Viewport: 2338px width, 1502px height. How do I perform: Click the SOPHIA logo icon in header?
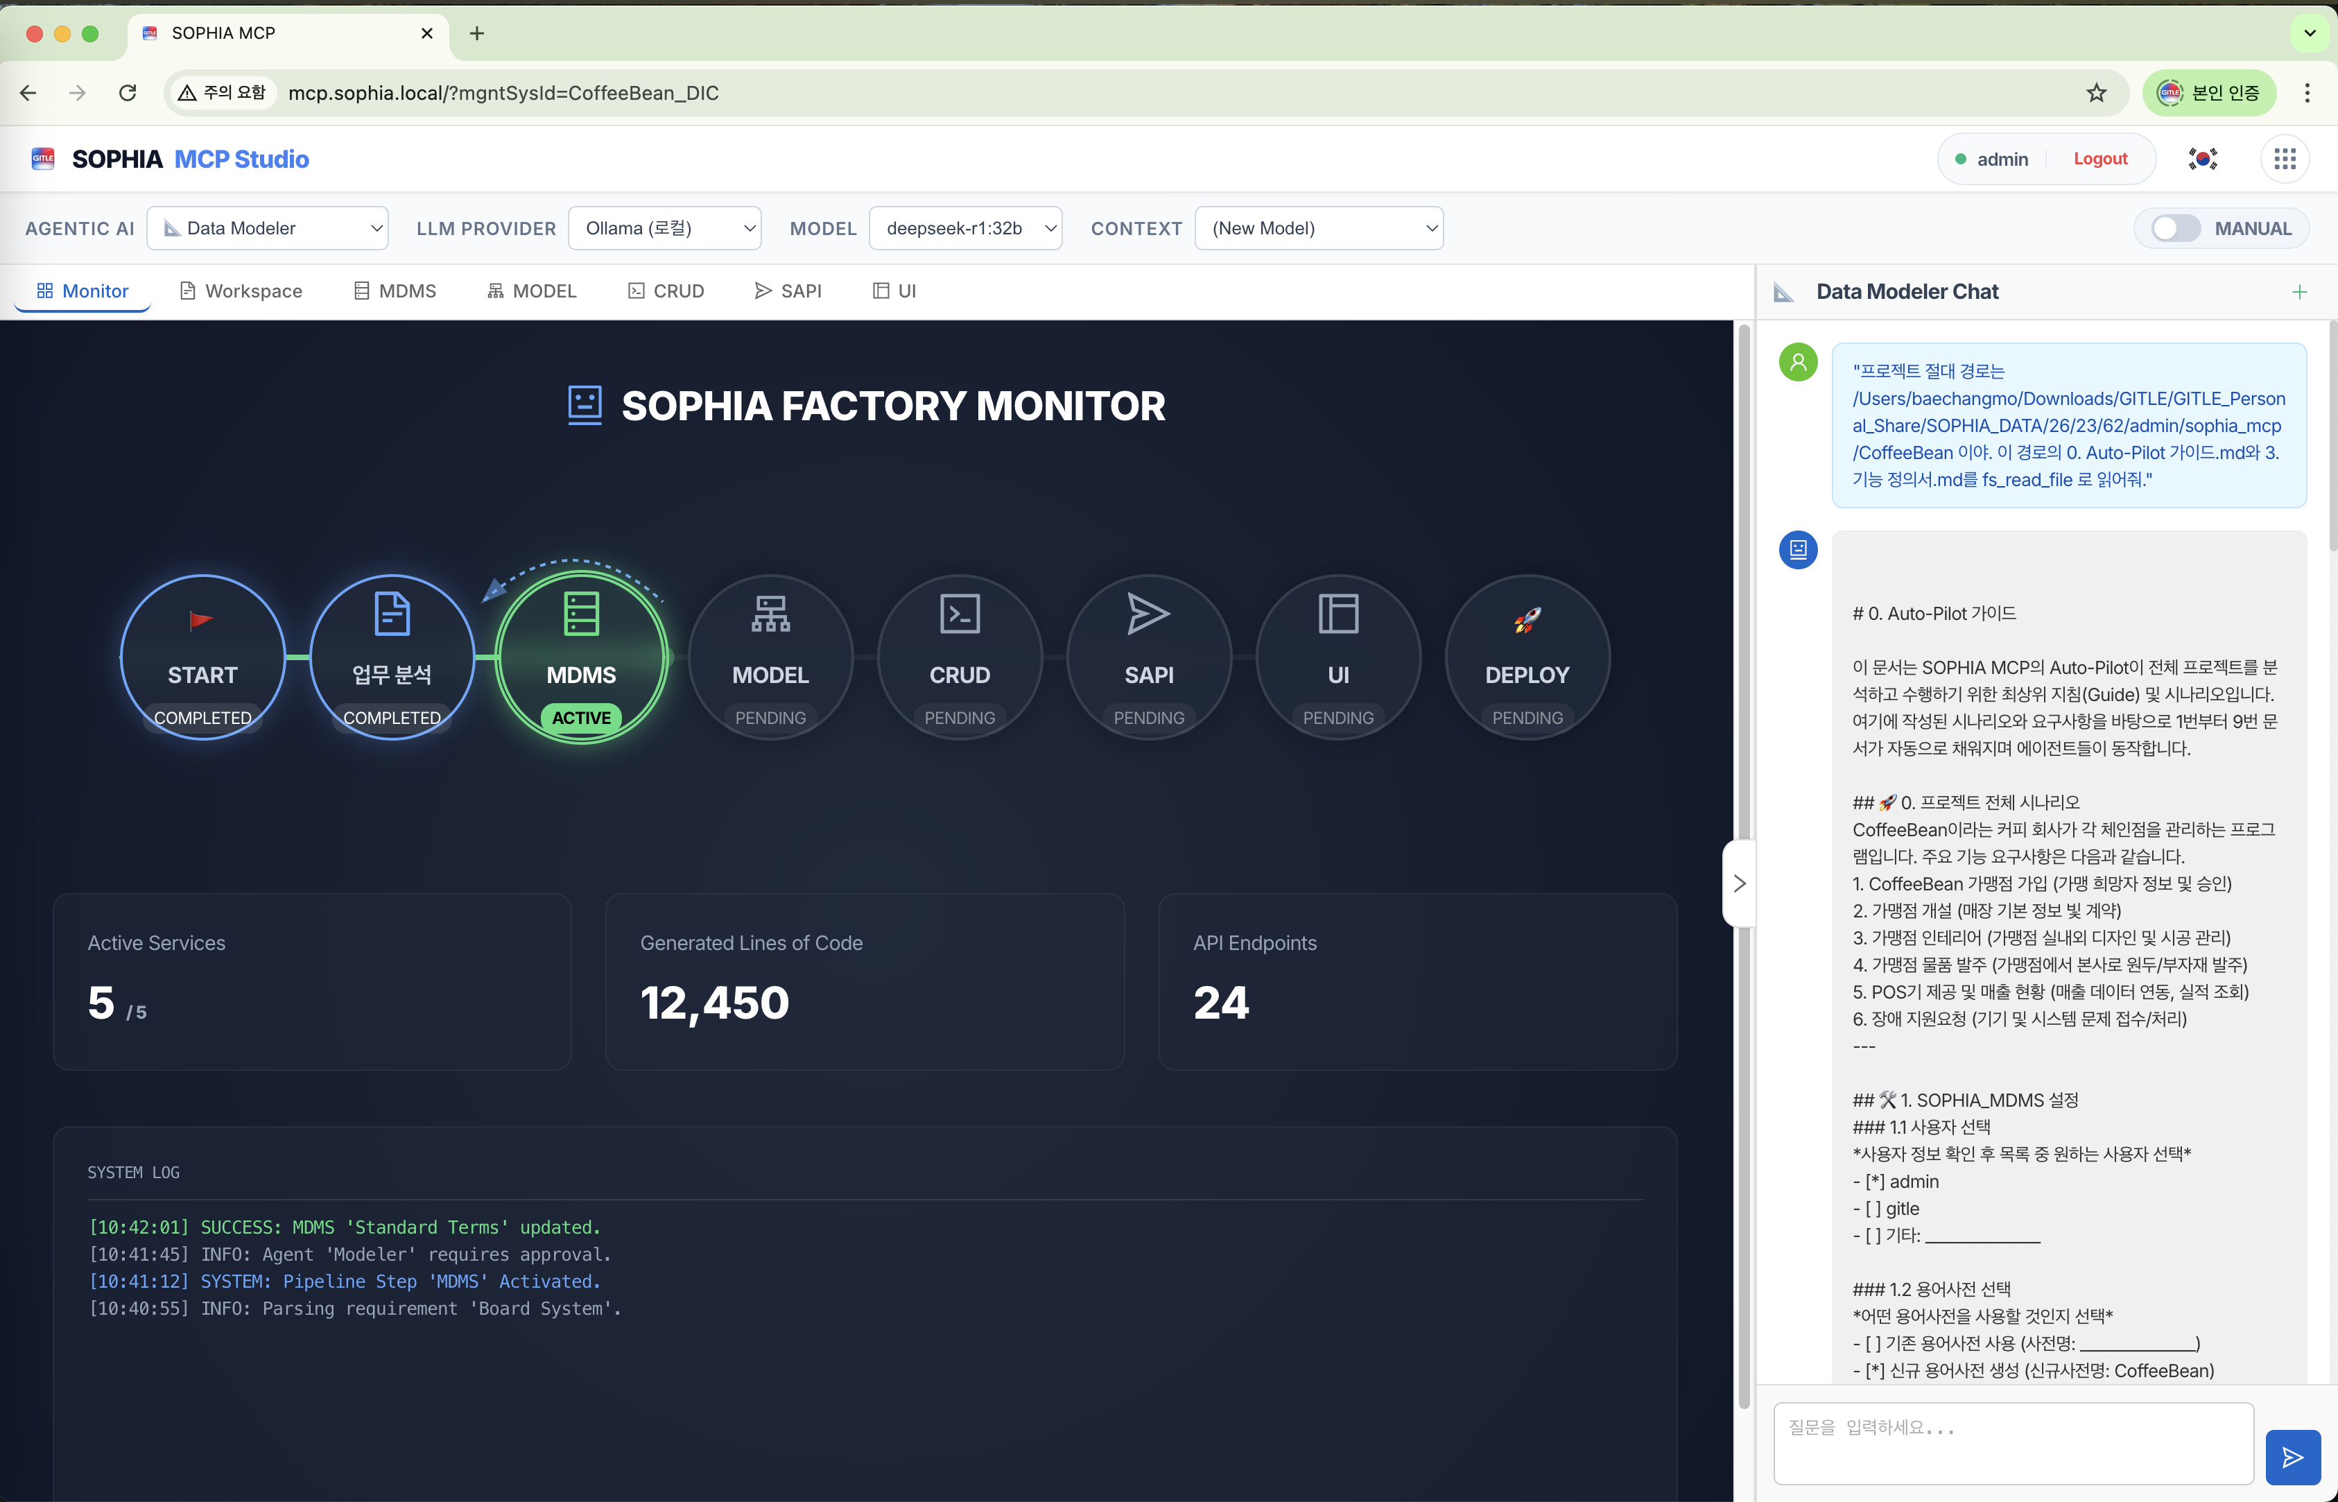pos(43,159)
